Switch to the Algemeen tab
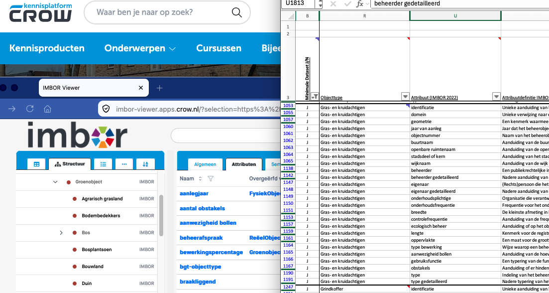 [x=205, y=164]
